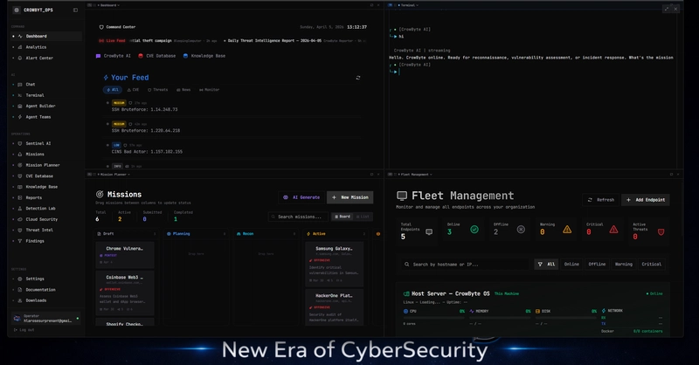Open the Samsung Galaxy mission card
This screenshot has height=365, width=699.
point(335,265)
